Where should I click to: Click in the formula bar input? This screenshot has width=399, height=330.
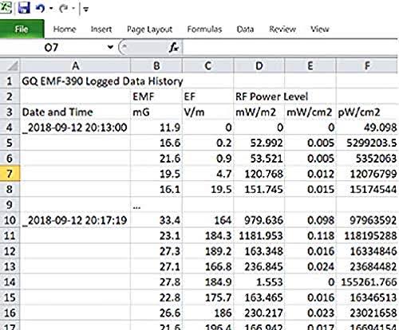click(x=290, y=48)
